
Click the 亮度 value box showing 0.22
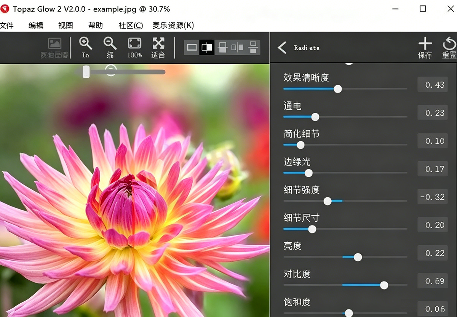pos(432,253)
